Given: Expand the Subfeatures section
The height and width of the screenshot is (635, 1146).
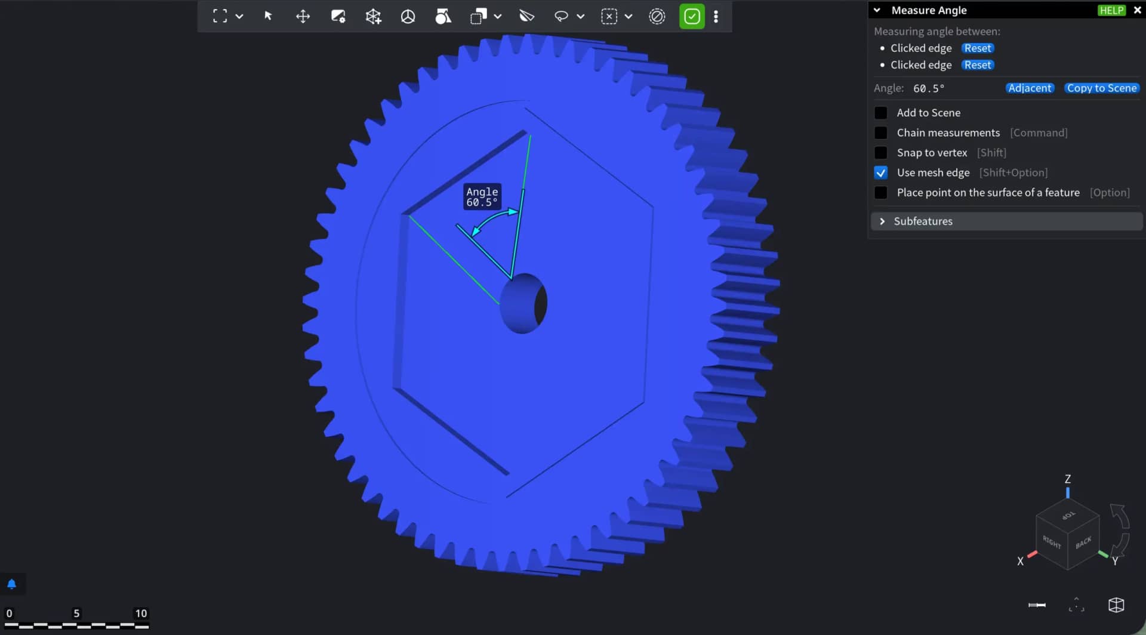Looking at the screenshot, I should pyautogui.click(x=1007, y=221).
